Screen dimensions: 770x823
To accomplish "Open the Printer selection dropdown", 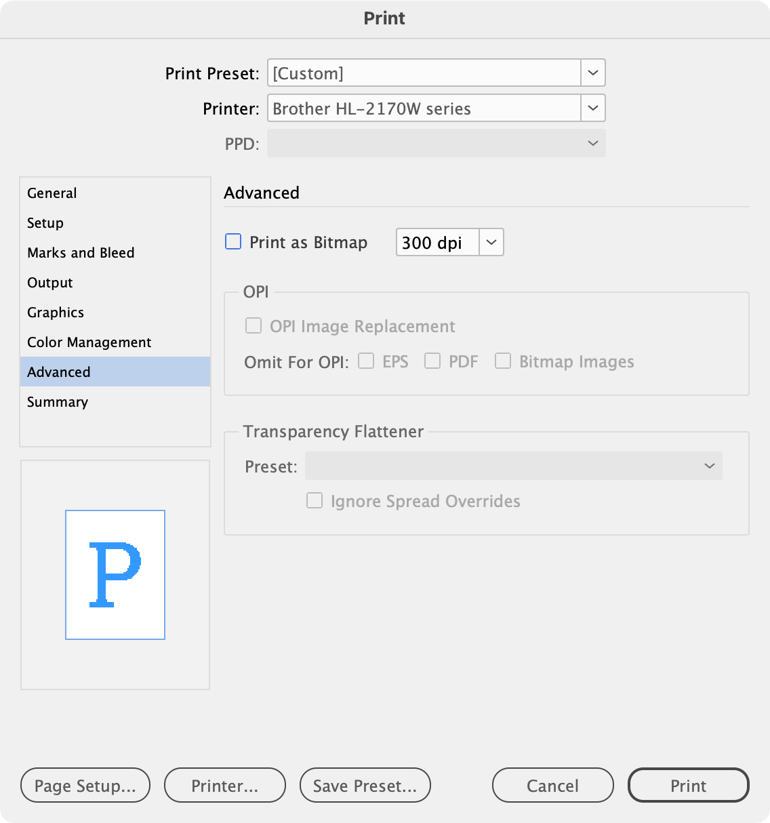I will coord(592,108).
